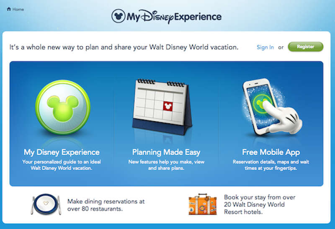Open the Sign In link

point(265,47)
